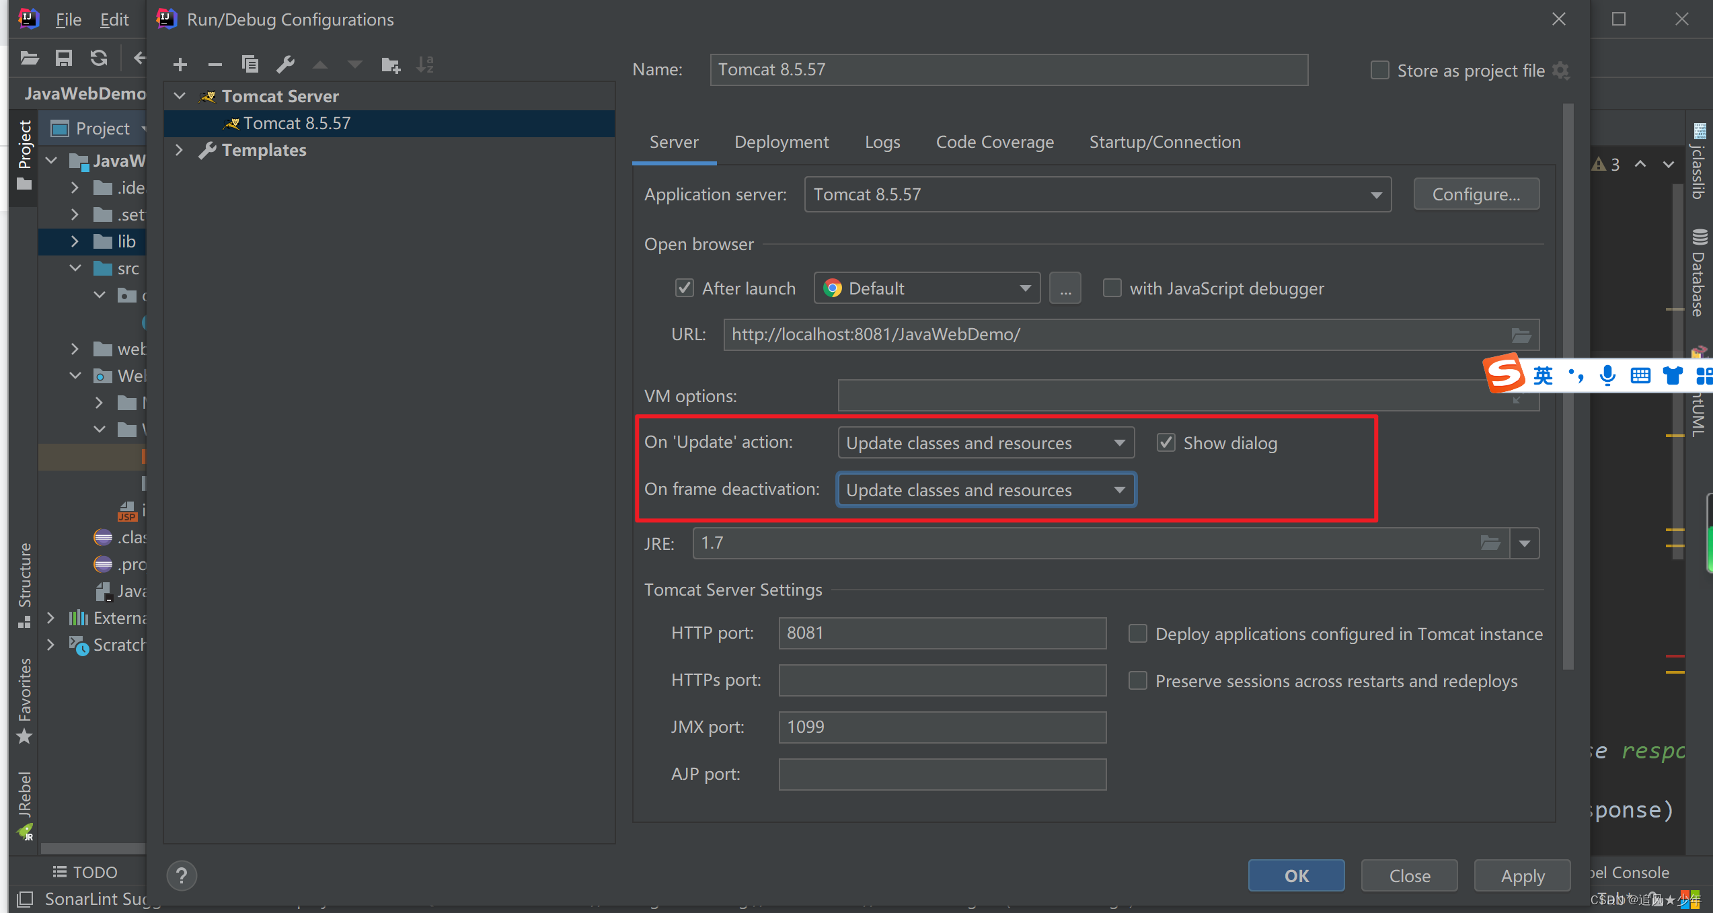The height and width of the screenshot is (913, 1713).
Task: Switch to Server tab
Action: [x=674, y=143]
